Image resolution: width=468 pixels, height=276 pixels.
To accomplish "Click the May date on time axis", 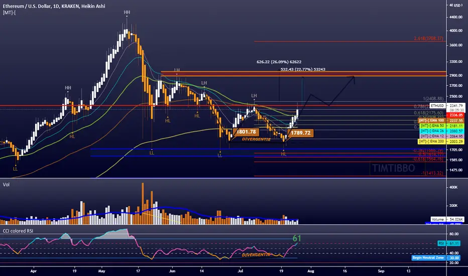I will tap(101, 271).
